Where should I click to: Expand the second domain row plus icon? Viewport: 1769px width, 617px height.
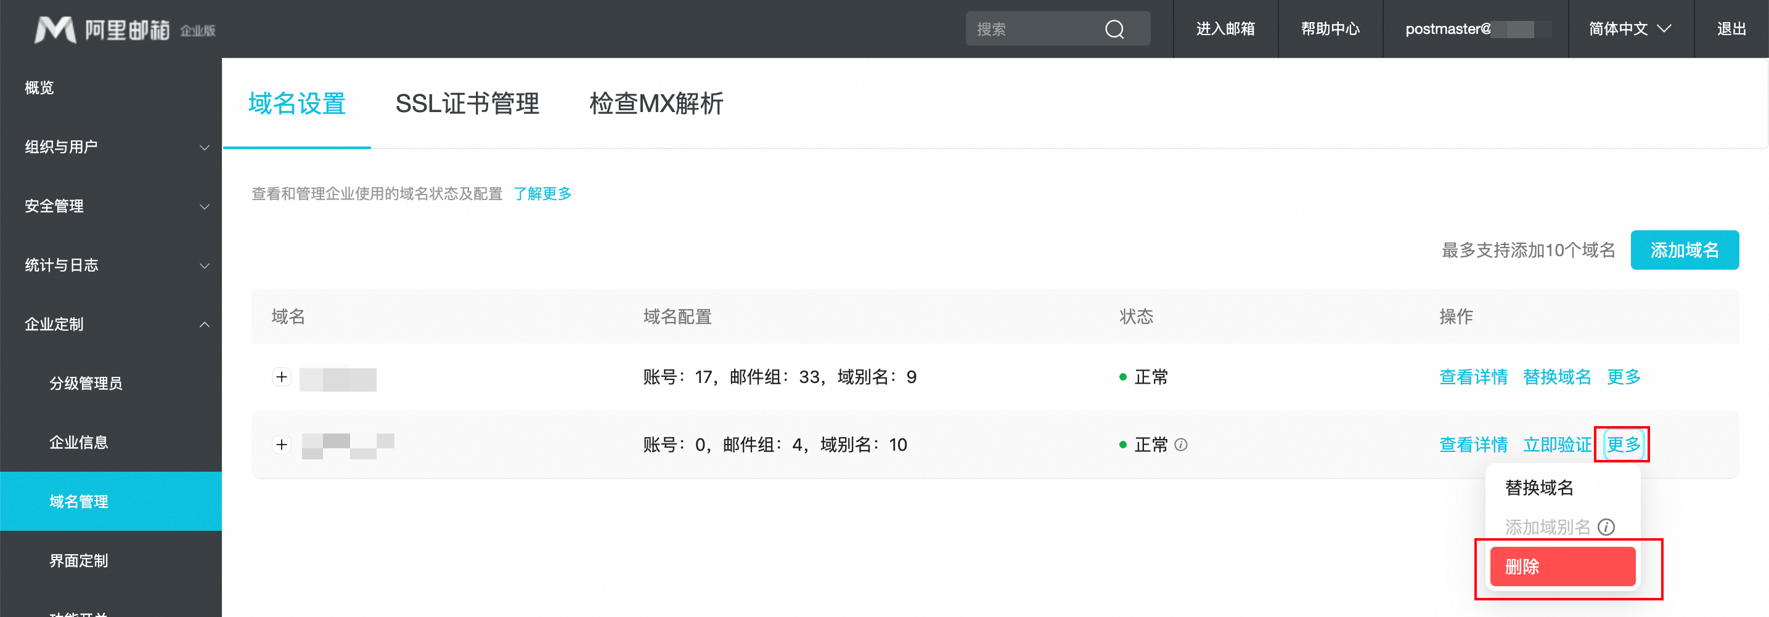click(282, 445)
